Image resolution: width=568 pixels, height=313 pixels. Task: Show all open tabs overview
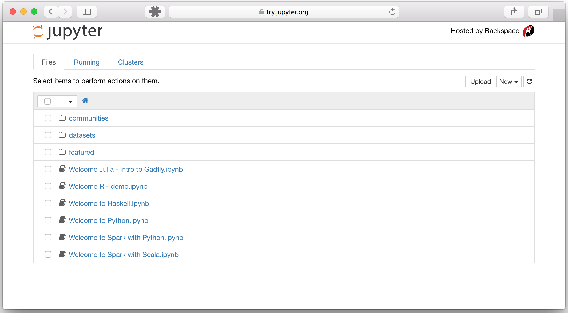click(x=538, y=12)
